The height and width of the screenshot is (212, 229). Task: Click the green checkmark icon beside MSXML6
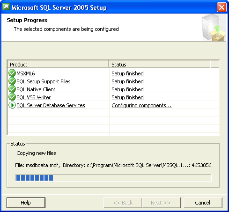[x=12, y=73]
